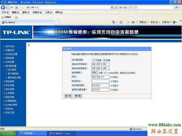The width and height of the screenshot is (182, 136).
Task: Open the 文件(F) menu
Action: coord(5,13)
